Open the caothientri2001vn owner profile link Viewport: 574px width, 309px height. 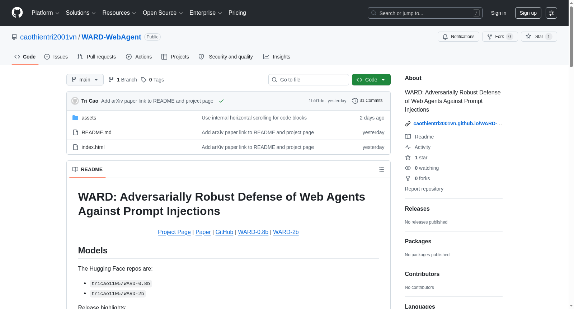coord(48,37)
